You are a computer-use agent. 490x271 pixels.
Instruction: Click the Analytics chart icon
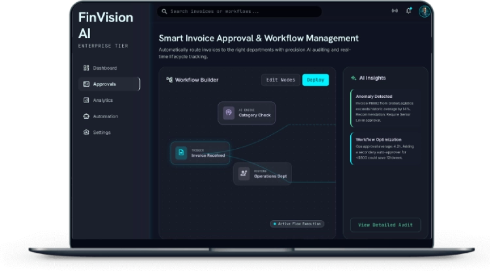pos(86,100)
